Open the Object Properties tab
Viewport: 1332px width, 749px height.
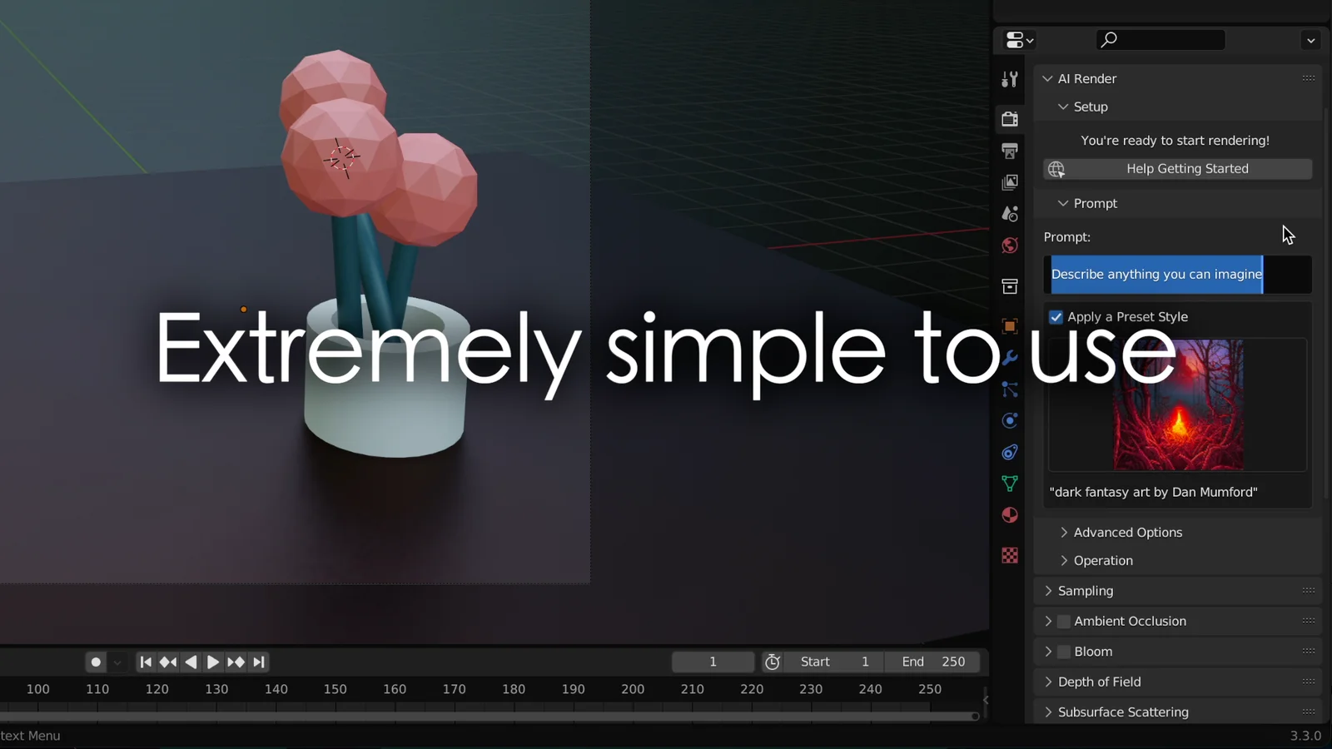pos(1010,325)
